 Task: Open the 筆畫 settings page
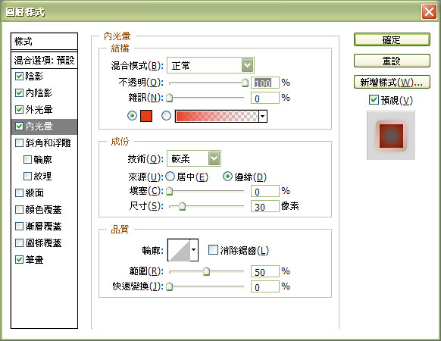click(x=34, y=259)
